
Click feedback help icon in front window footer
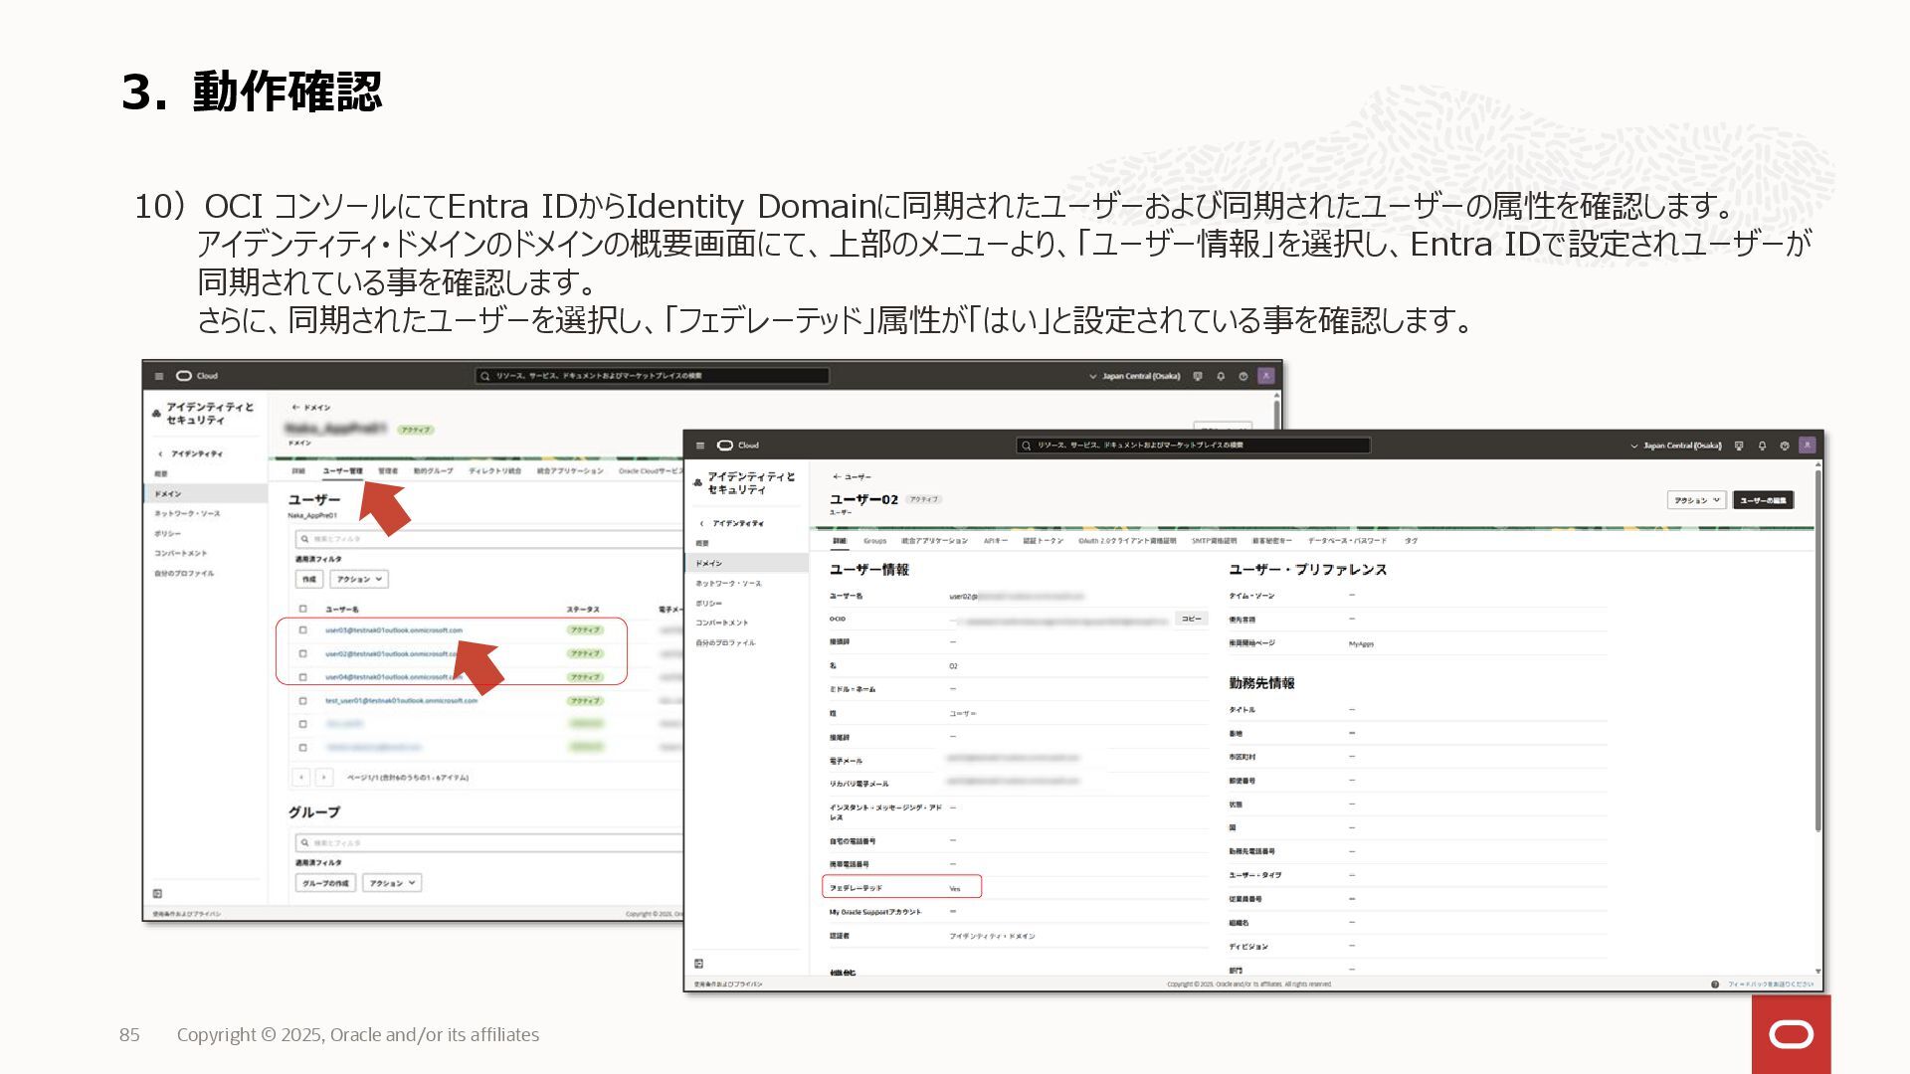(x=1715, y=984)
